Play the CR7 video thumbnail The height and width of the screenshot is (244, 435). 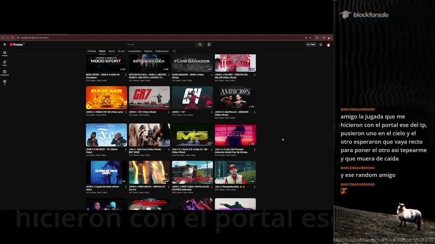point(149,98)
